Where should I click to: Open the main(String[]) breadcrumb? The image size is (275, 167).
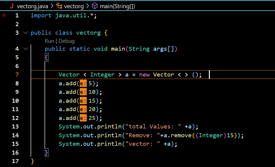tap(117, 6)
